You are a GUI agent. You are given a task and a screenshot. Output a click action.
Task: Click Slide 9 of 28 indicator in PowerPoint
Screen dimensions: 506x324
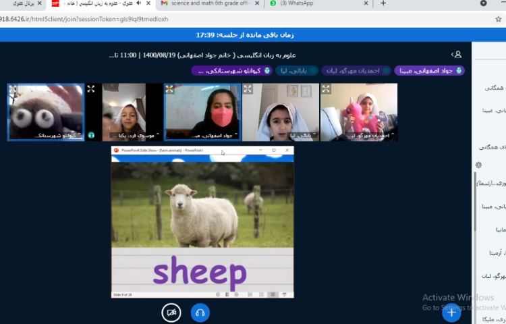(123, 294)
